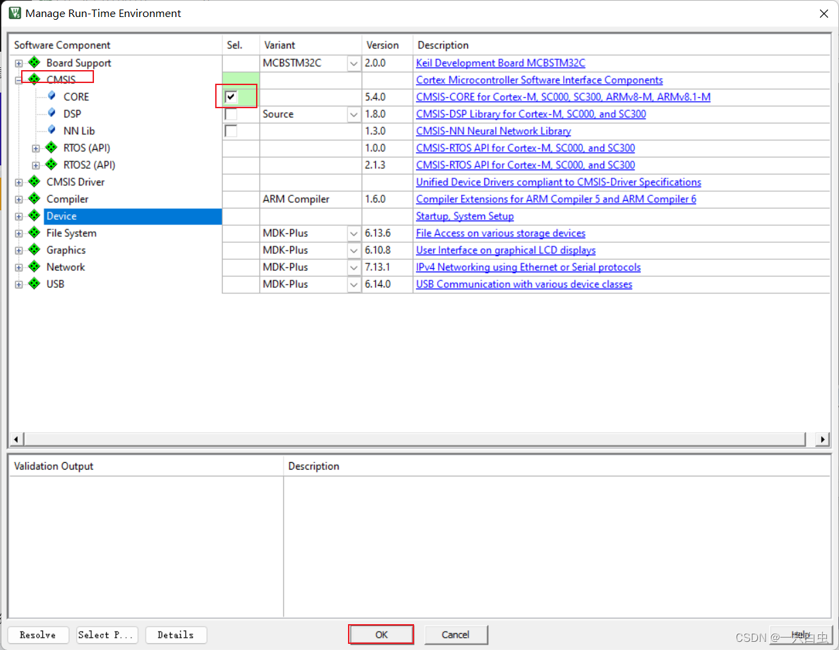
Task: Expand the Compiler tree node
Action: 19,199
